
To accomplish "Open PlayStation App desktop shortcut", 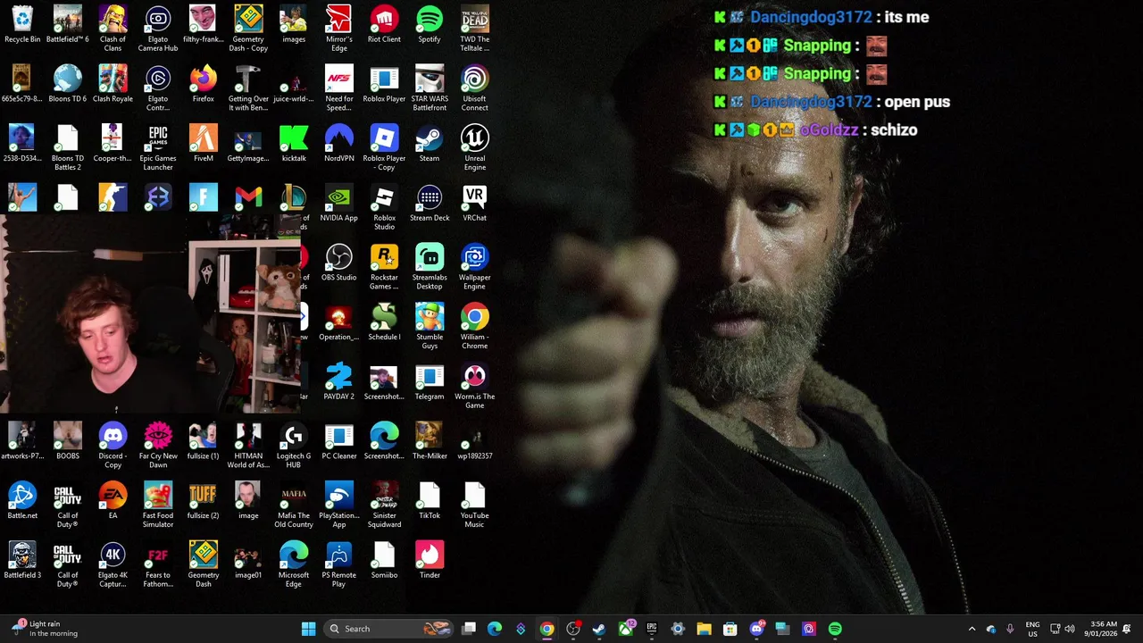I will (338, 505).
